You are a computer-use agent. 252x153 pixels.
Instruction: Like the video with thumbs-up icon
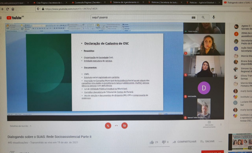point(152,142)
